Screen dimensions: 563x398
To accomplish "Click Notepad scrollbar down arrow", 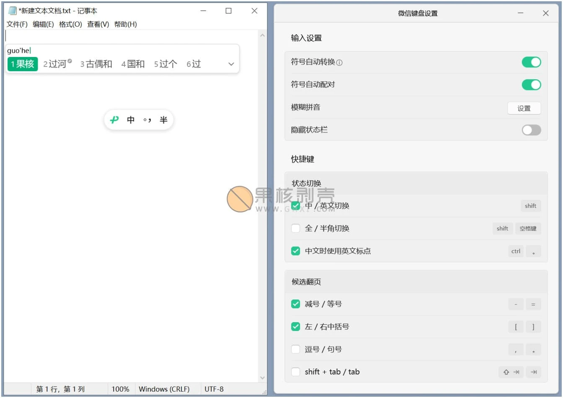I will [262, 377].
